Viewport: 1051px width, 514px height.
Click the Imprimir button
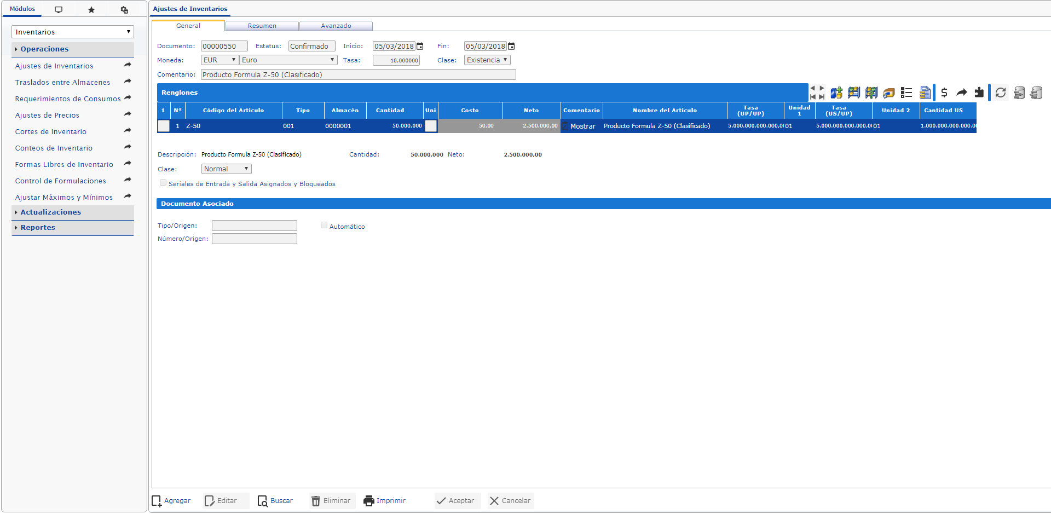[x=385, y=501]
